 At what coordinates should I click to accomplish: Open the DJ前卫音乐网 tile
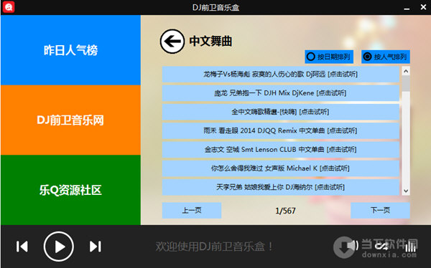(70, 120)
